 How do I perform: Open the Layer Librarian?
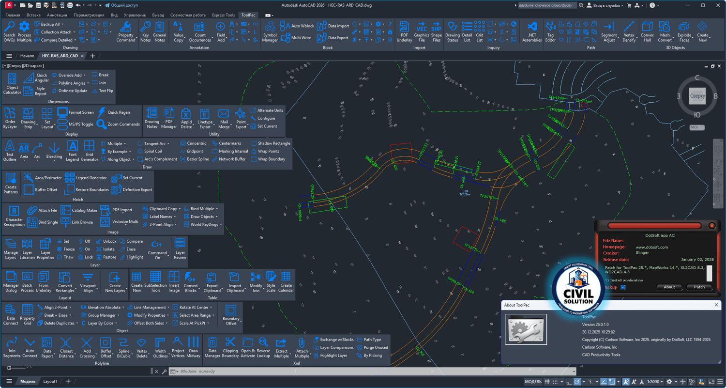(27, 249)
